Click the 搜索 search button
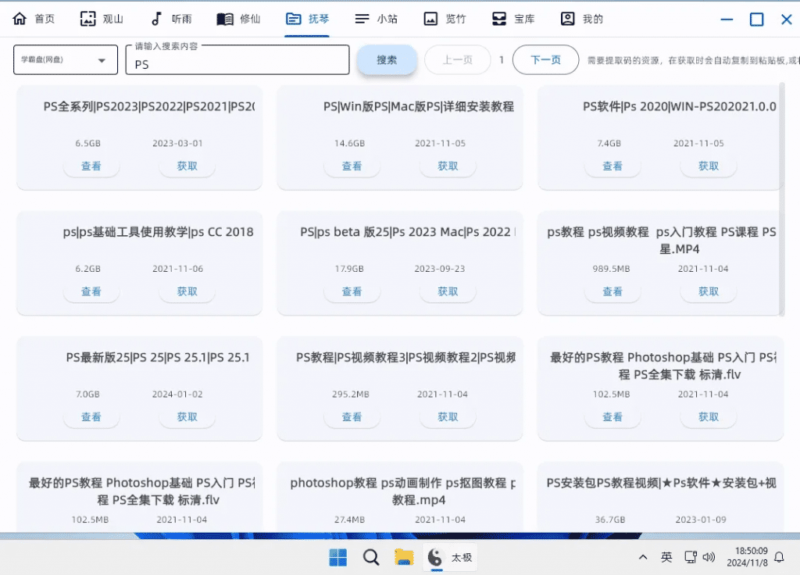This screenshot has width=800, height=575. (x=387, y=59)
